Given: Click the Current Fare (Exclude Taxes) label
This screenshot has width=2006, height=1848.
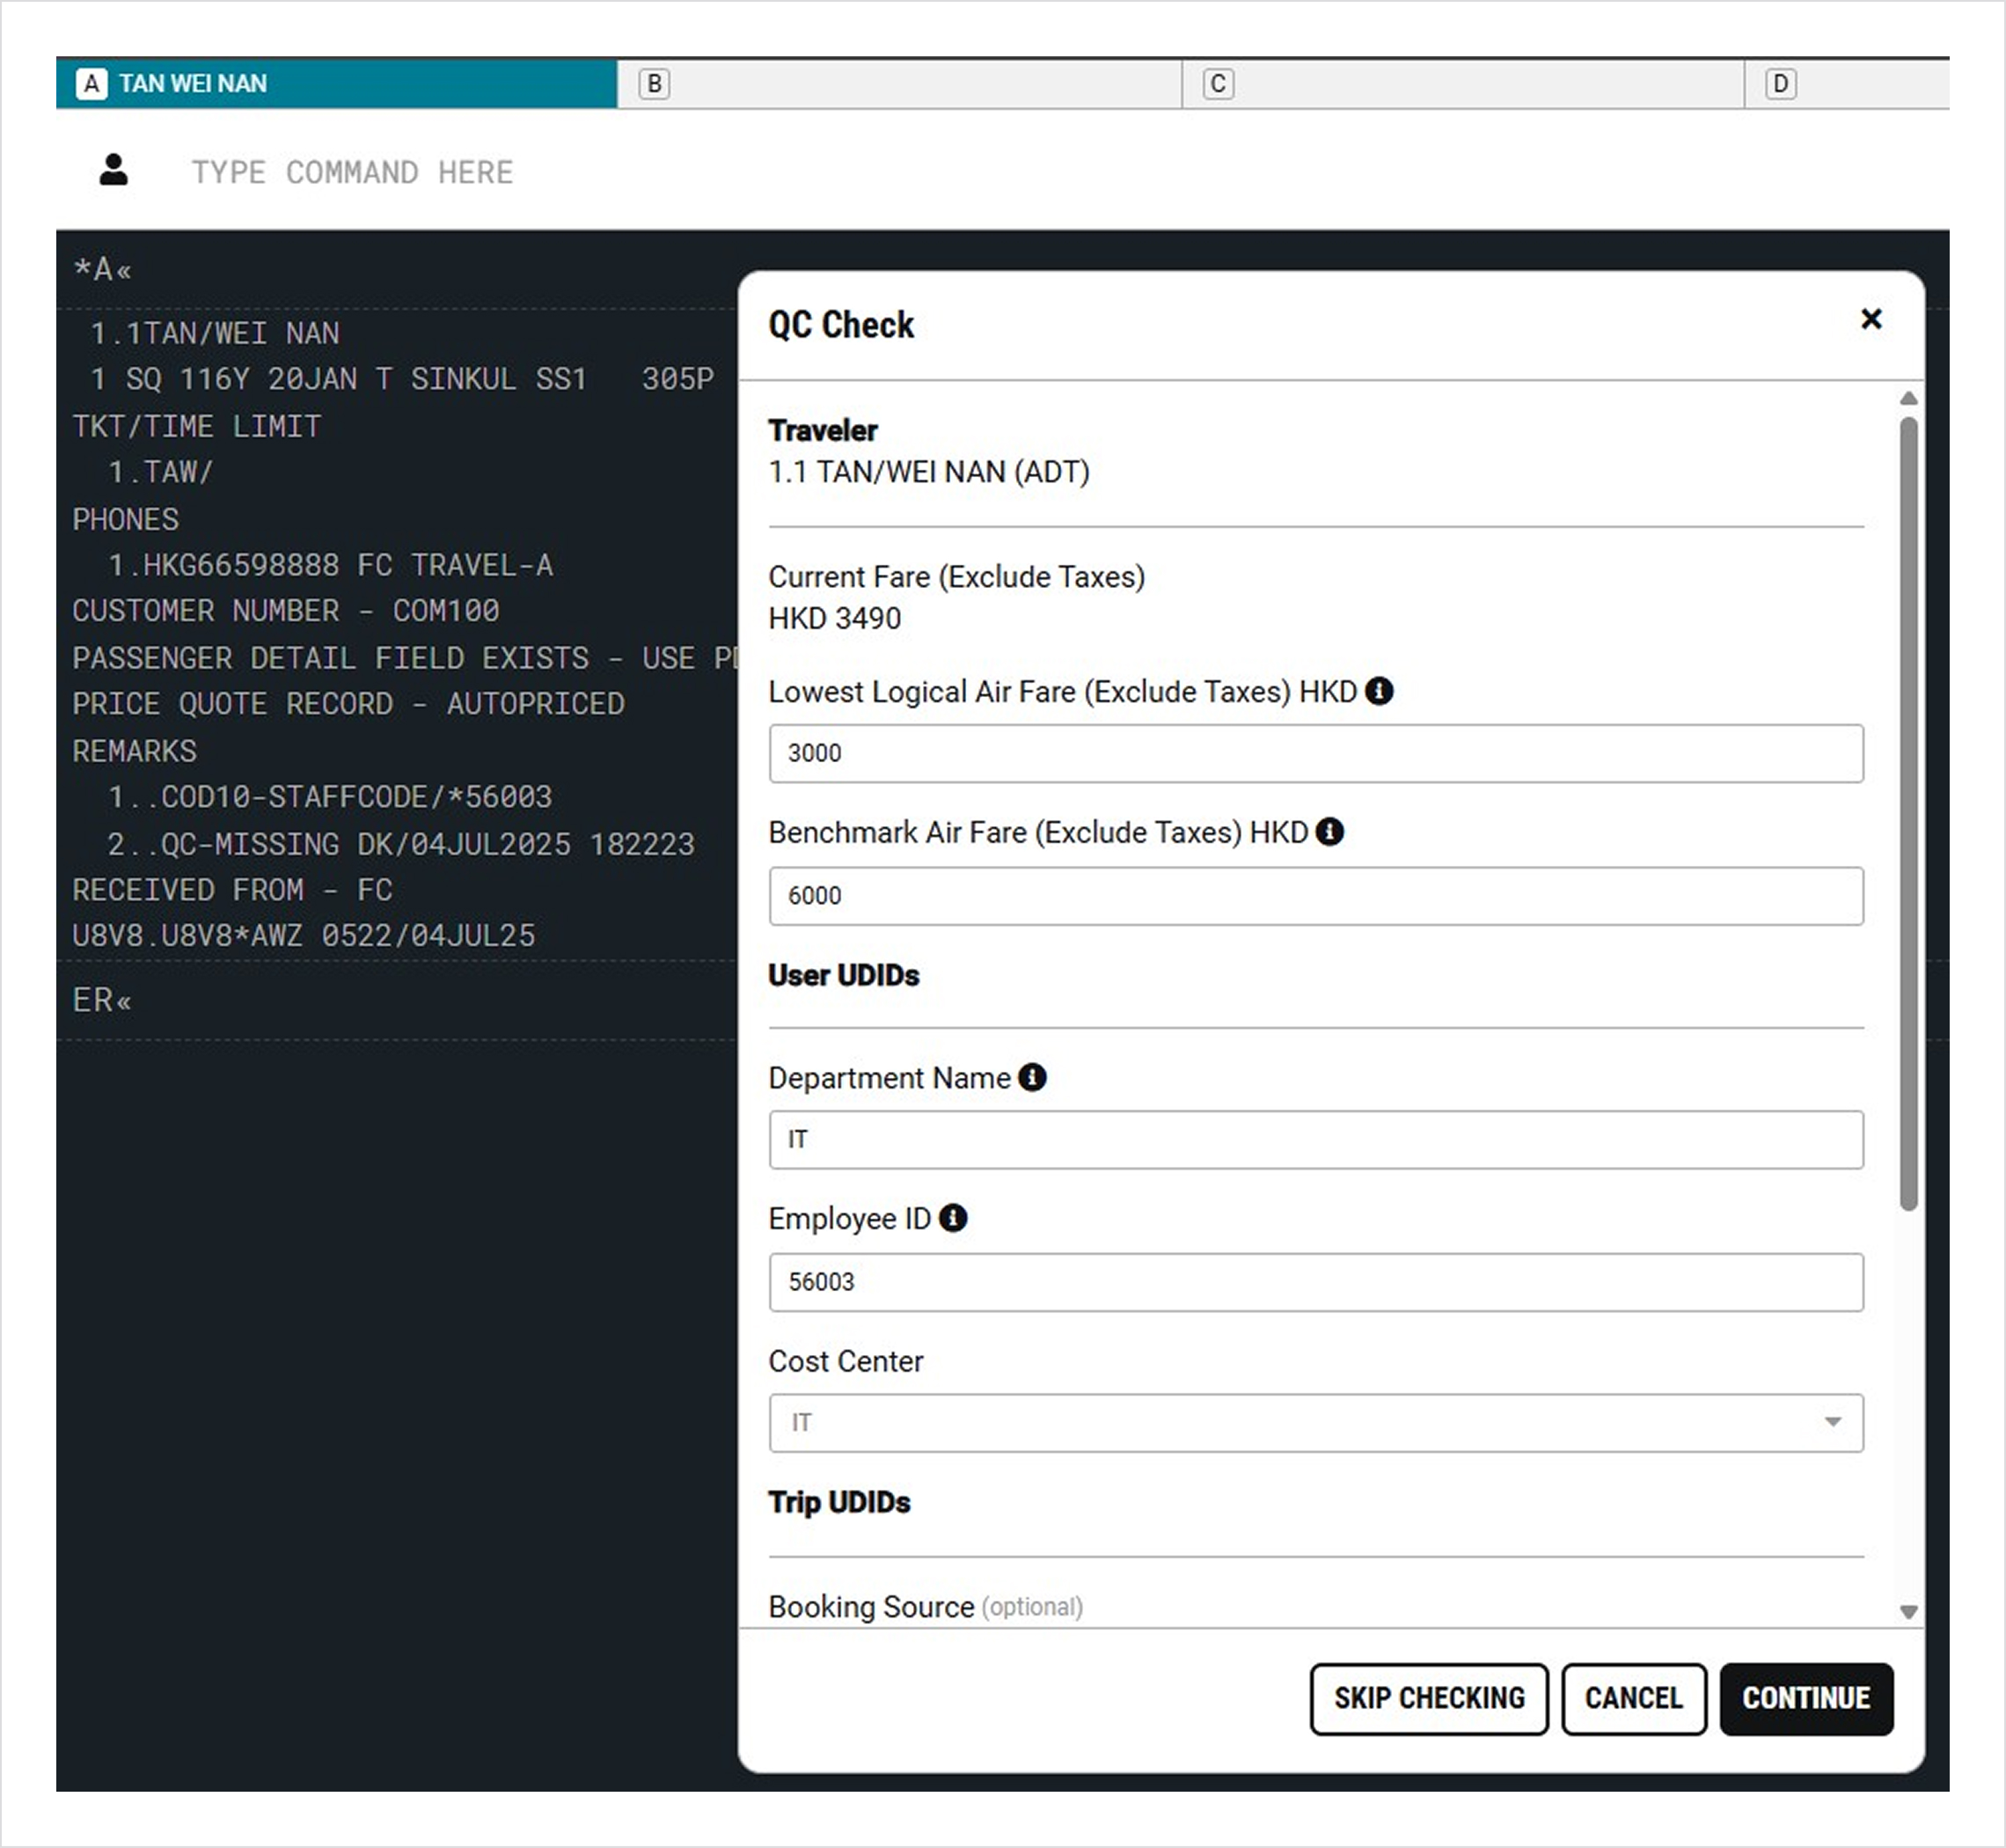Looking at the screenshot, I should 957,577.
